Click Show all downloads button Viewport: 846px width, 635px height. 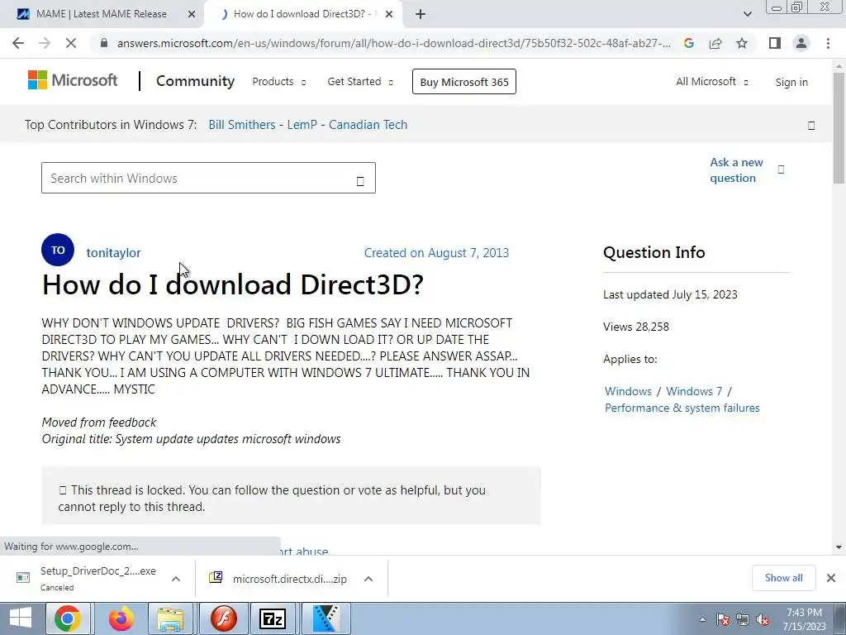click(x=783, y=578)
